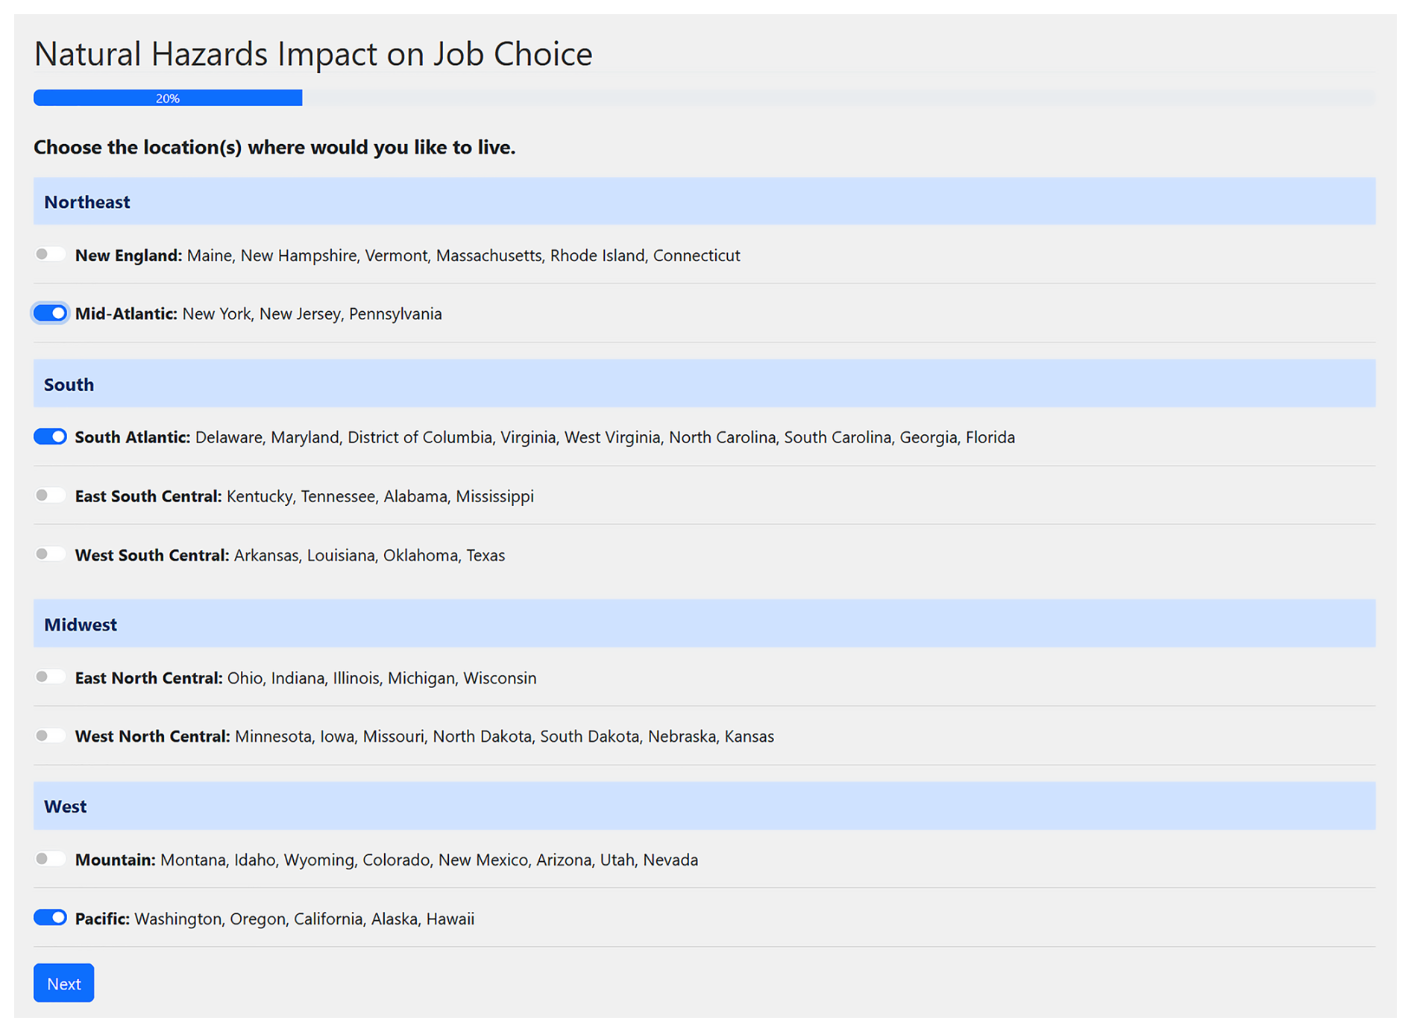Click the Northeast section header
The height and width of the screenshot is (1032, 1411).
point(87,201)
